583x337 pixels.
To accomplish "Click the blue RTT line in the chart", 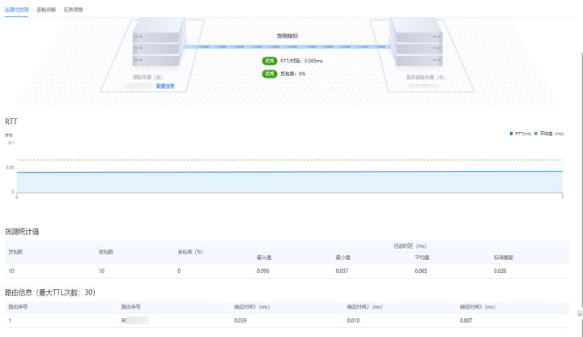I will click(290, 172).
